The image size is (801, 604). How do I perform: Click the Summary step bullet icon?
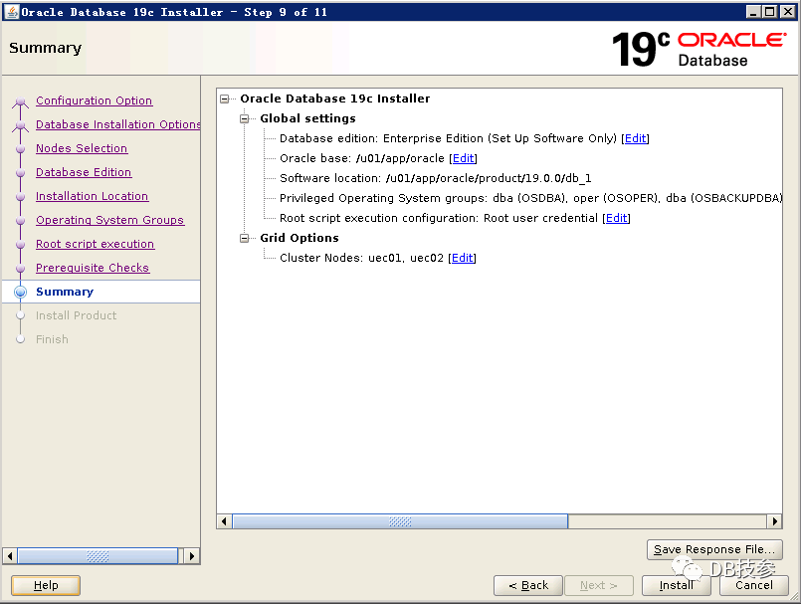(x=20, y=292)
